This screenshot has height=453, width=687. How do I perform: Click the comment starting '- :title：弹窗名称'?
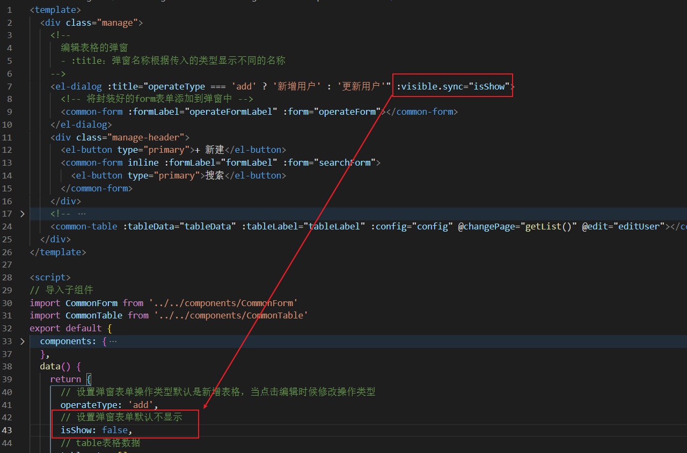click(173, 61)
